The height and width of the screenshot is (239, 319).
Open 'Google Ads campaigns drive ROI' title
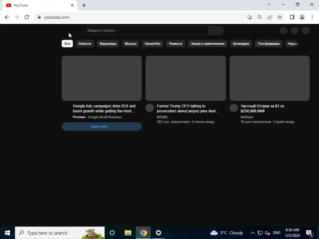104,109
